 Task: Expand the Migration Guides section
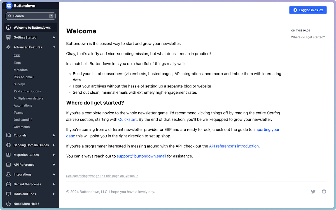[54, 155]
